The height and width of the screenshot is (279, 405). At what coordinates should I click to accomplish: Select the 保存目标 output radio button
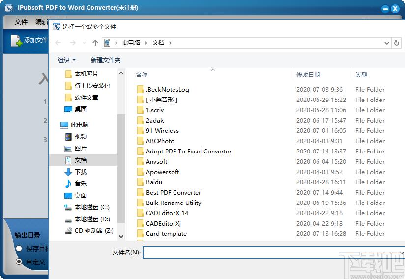coord(19,248)
